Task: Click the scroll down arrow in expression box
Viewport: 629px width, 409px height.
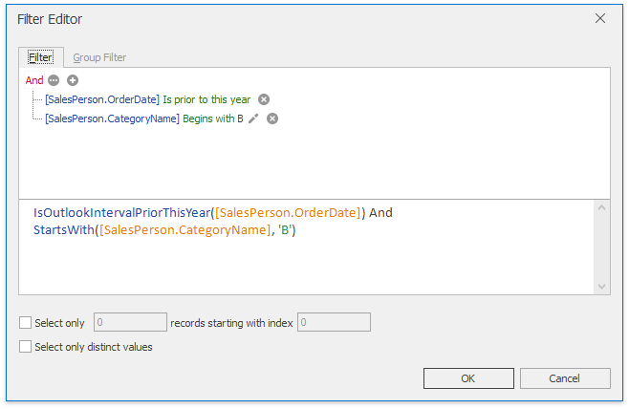Action: tap(601, 286)
